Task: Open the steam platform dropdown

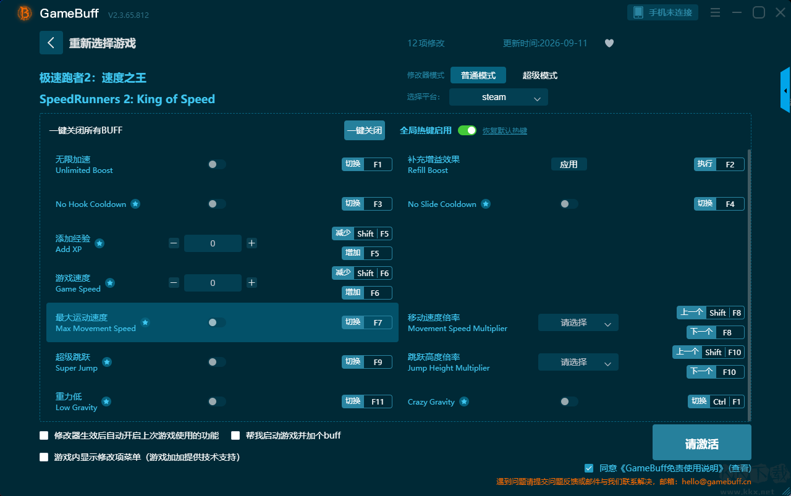Action: click(x=499, y=97)
